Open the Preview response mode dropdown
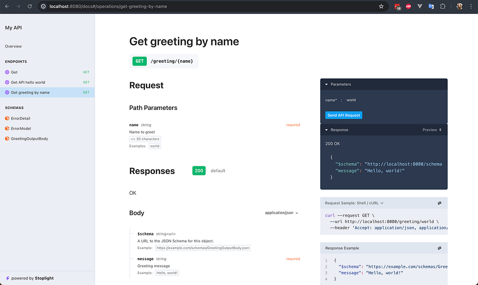The width and height of the screenshot is (478, 285). [432, 130]
